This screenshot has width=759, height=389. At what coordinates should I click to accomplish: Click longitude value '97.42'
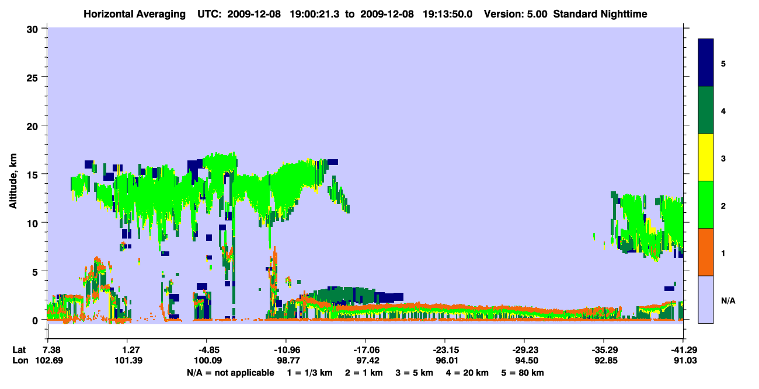coord(367,360)
